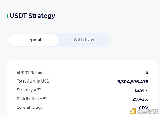Click the word USDT in the title
The height and width of the screenshot is (116, 160).
(x=18, y=16)
